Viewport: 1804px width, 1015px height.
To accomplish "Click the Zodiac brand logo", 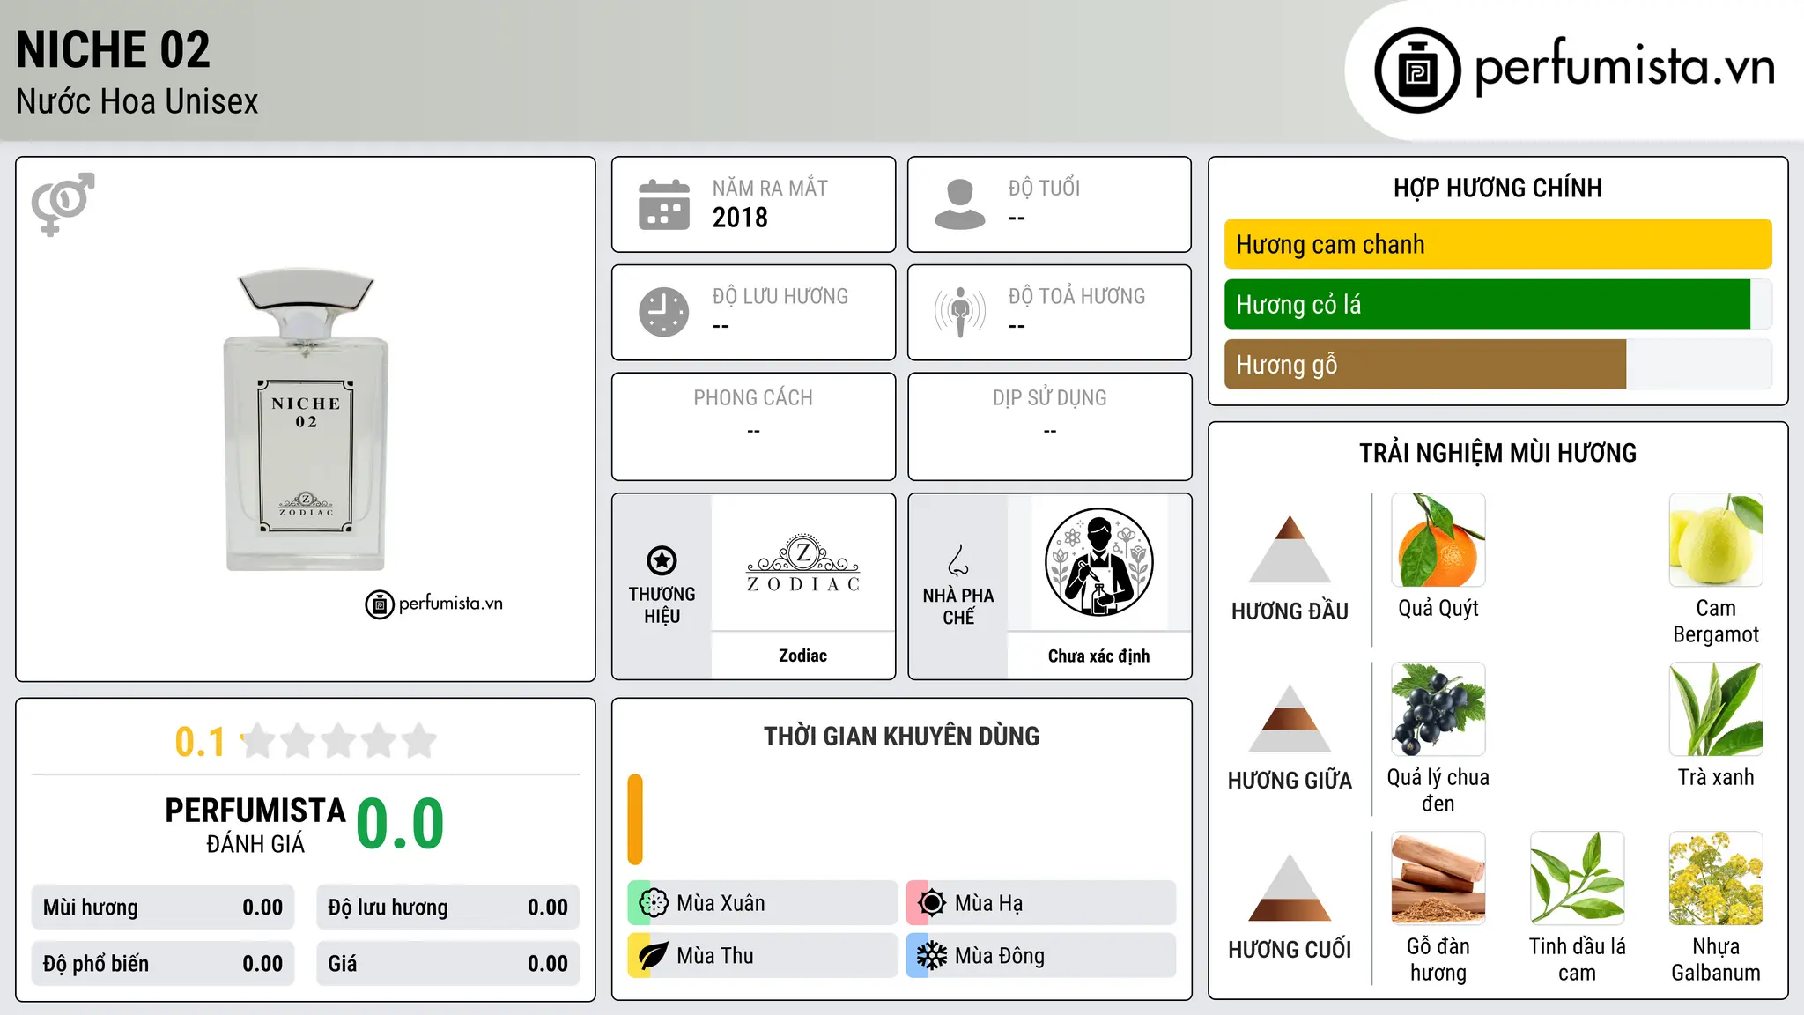I will click(802, 563).
